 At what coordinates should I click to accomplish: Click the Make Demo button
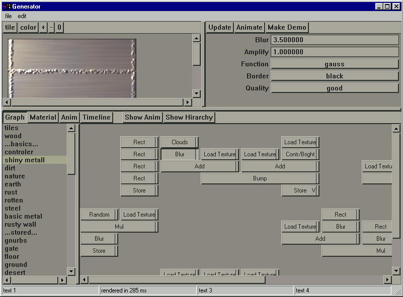pos(287,28)
